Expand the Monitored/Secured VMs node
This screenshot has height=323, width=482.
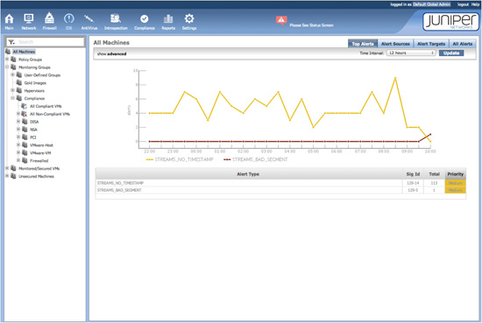pyautogui.click(x=7, y=168)
